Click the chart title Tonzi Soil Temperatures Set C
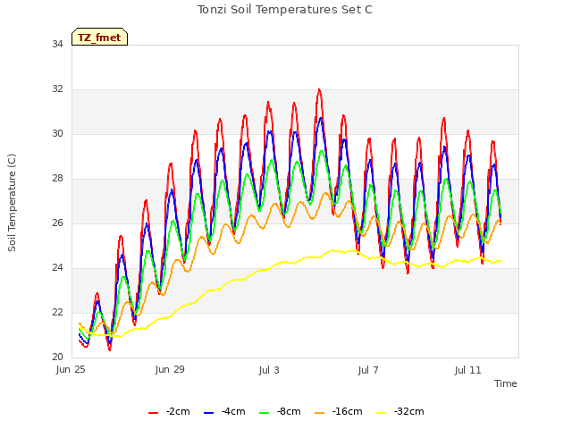This screenshot has width=572, height=429. coord(285,10)
